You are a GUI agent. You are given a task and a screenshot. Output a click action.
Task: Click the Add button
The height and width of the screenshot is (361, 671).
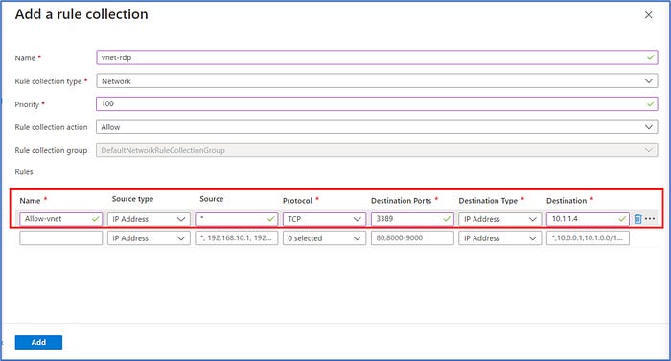pos(38,342)
